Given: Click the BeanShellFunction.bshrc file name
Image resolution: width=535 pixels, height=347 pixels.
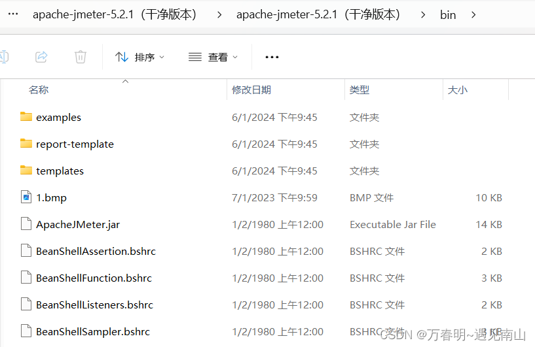Looking at the screenshot, I should (x=94, y=278).
